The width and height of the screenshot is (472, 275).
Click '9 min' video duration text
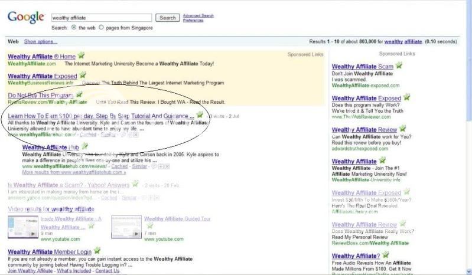tap(47, 233)
